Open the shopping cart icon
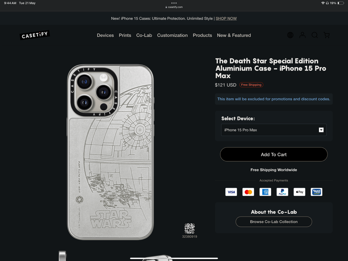 pyautogui.click(x=327, y=35)
